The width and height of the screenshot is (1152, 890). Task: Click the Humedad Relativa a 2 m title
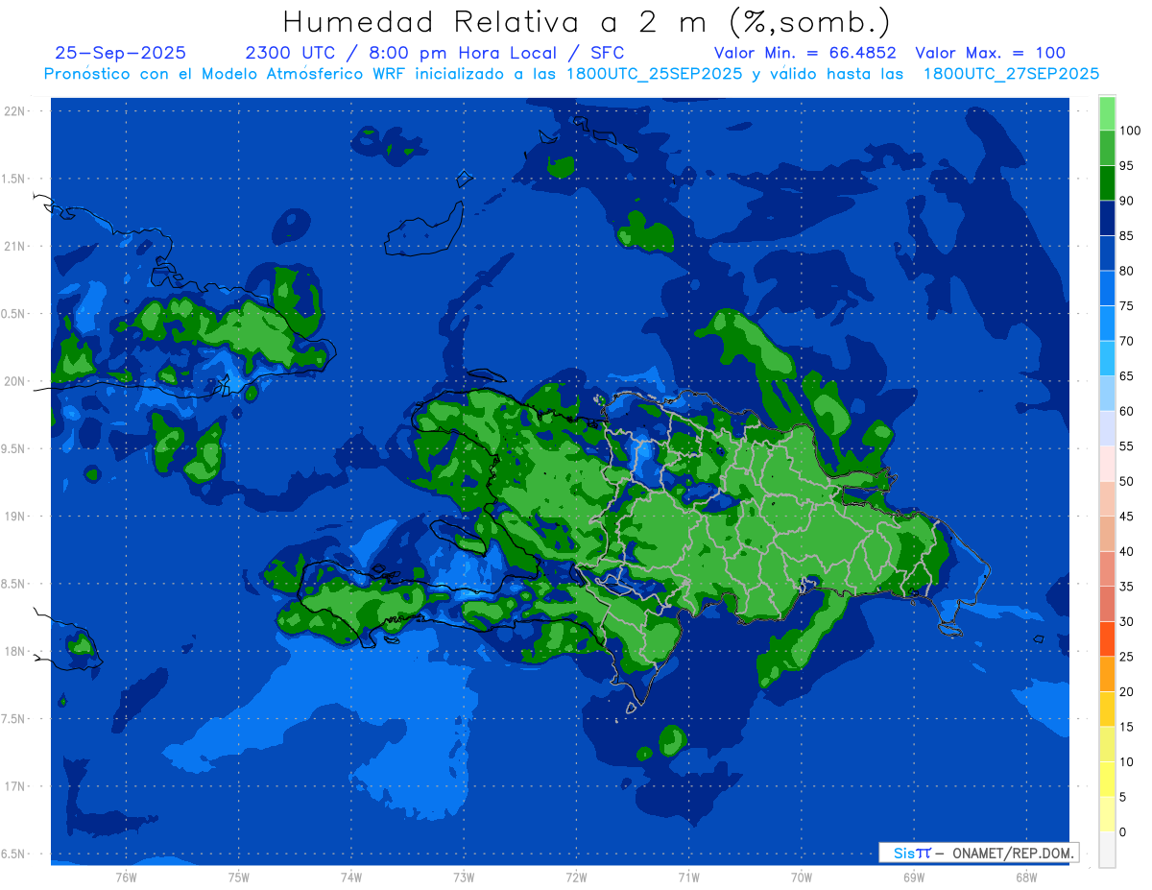click(587, 21)
